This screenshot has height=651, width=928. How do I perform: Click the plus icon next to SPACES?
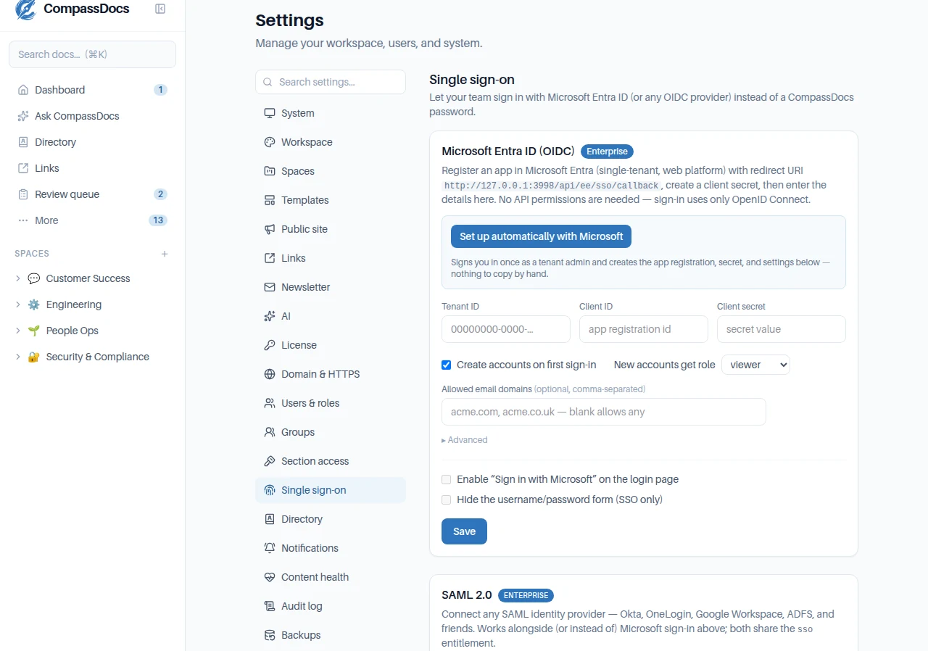click(165, 254)
